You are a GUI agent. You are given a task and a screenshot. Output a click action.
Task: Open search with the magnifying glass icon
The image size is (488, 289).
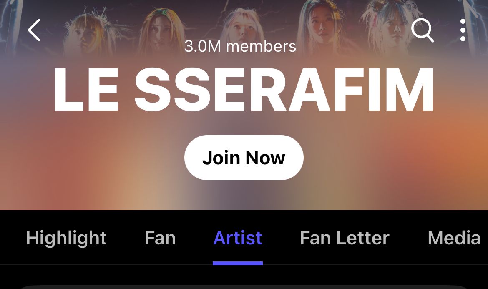pos(423,30)
